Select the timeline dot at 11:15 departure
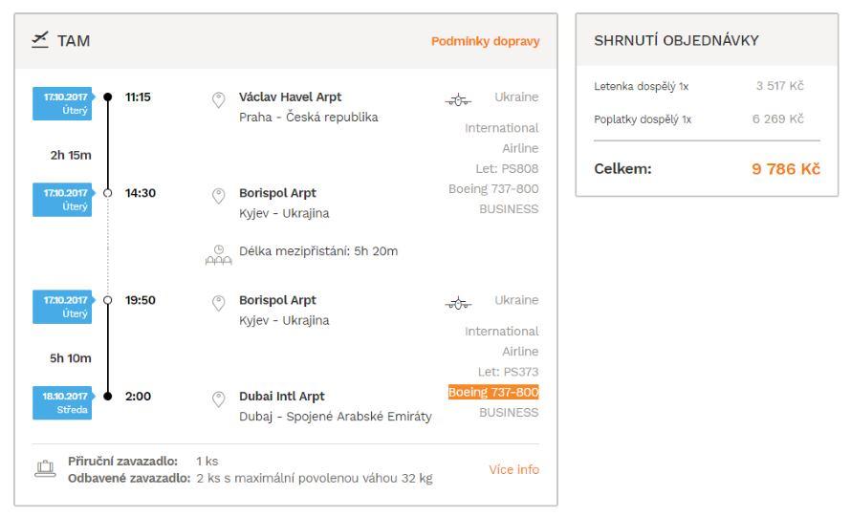The width and height of the screenshot is (851, 517). tap(107, 97)
